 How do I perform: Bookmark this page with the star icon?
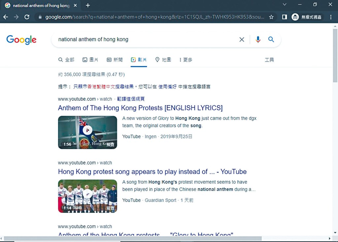point(271,17)
